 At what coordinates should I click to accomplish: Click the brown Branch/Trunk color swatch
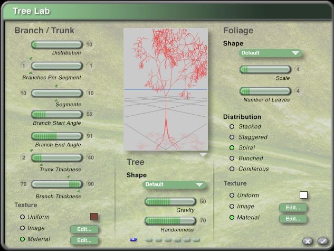tap(94, 217)
